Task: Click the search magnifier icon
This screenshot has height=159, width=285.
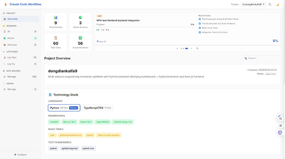Action: click(246, 58)
